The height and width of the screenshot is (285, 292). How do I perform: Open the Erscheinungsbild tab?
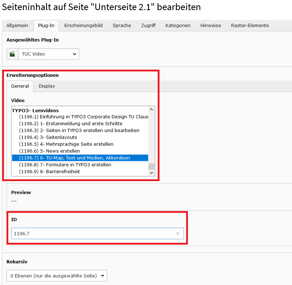click(83, 25)
